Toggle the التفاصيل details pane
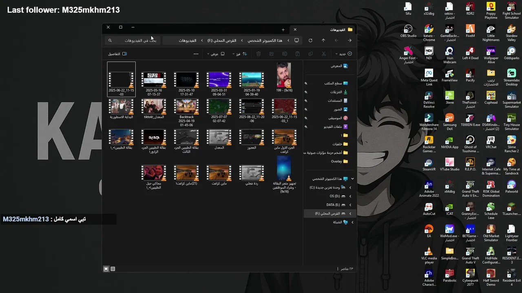 pyautogui.click(x=117, y=54)
